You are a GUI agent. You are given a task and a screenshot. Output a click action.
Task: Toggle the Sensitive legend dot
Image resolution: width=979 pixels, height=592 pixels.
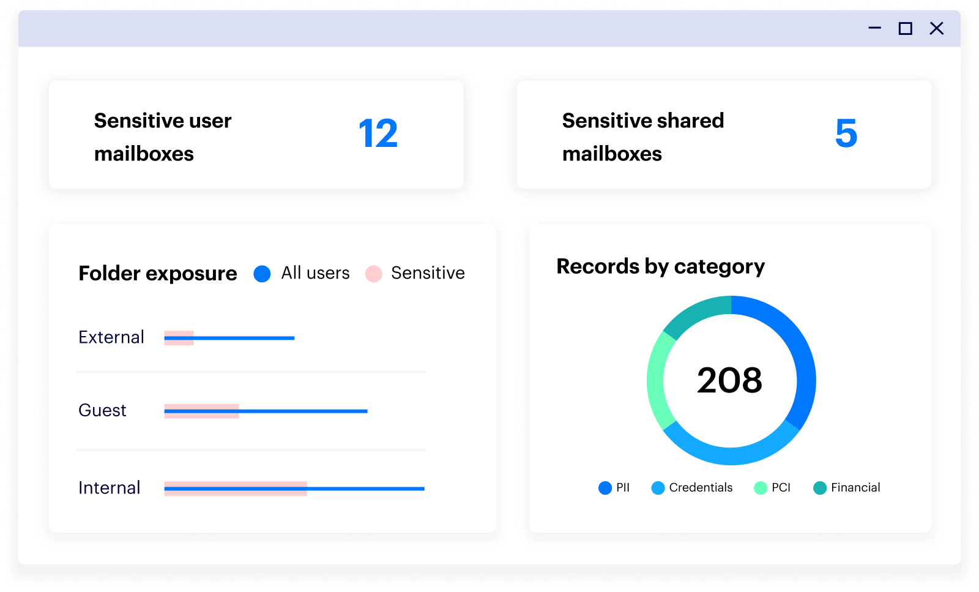(x=373, y=274)
